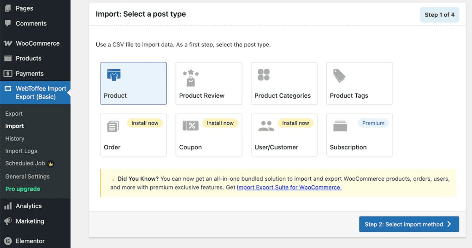472x248 pixels.
Task: Click the crown icon beside Scheduled Job
Action: 51,164
